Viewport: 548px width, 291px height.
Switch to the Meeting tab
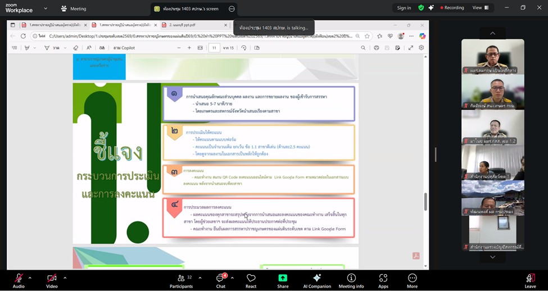click(x=73, y=8)
